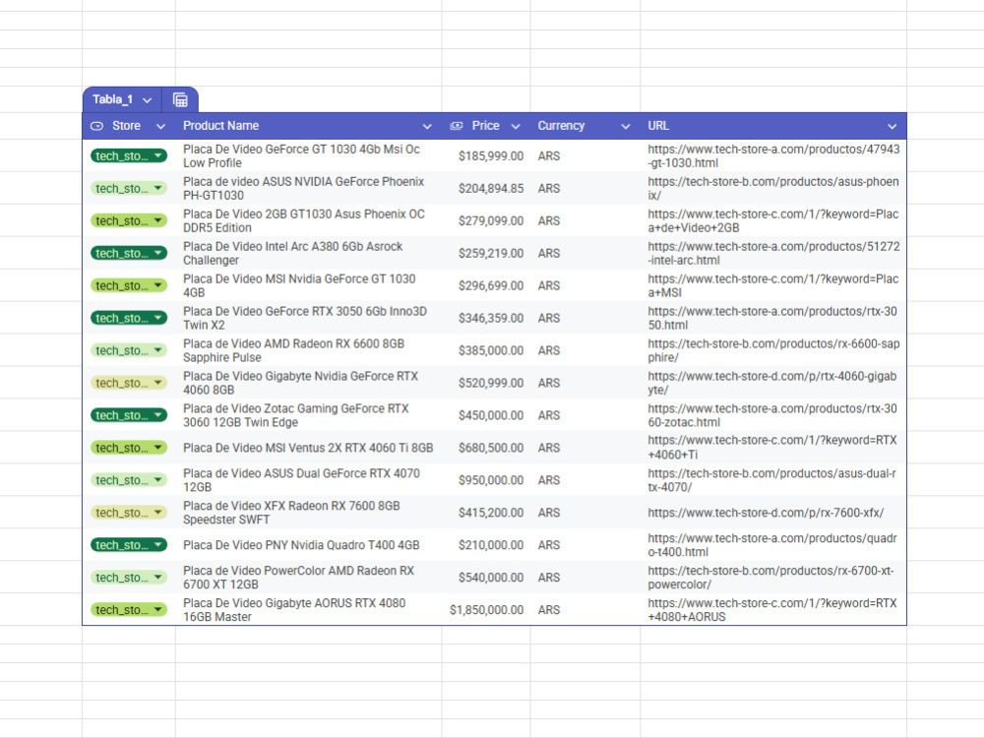Image resolution: width=984 pixels, height=738 pixels.
Task: Open the tech-store-d rtx-4060-gigabyte link
Action: pos(772,383)
